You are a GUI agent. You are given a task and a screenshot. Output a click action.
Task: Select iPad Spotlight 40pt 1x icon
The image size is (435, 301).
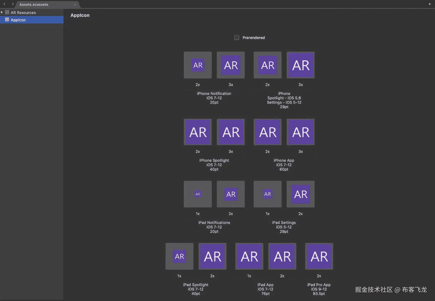179,256
